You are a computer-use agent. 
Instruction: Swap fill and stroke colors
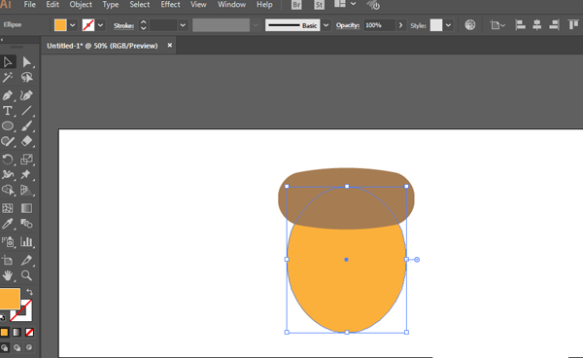coord(29,292)
